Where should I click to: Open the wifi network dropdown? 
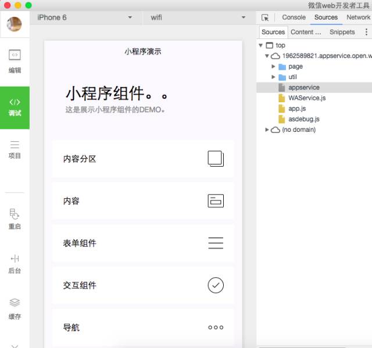[x=198, y=17]
